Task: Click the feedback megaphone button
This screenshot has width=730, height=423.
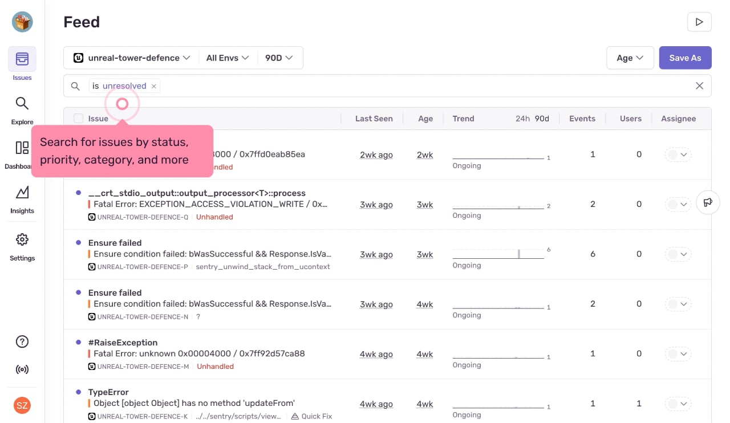Action: pos(708,202)
